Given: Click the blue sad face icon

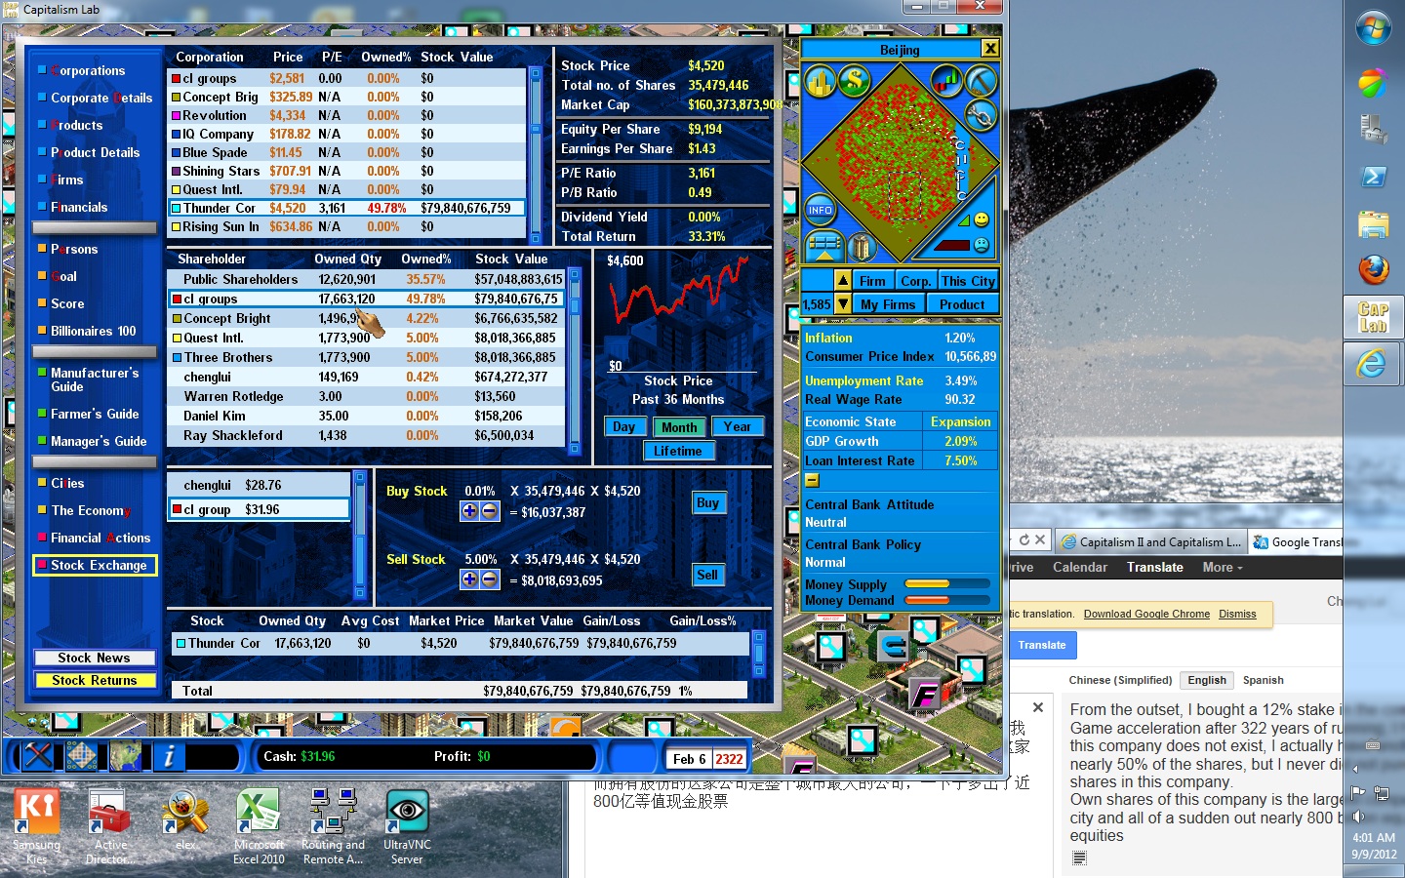Looking at the screenshot, I should [x=982, y=244].
